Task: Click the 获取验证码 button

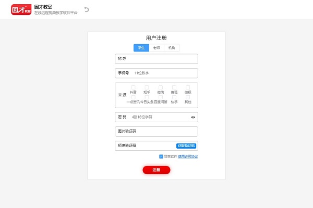Action: 186,146
